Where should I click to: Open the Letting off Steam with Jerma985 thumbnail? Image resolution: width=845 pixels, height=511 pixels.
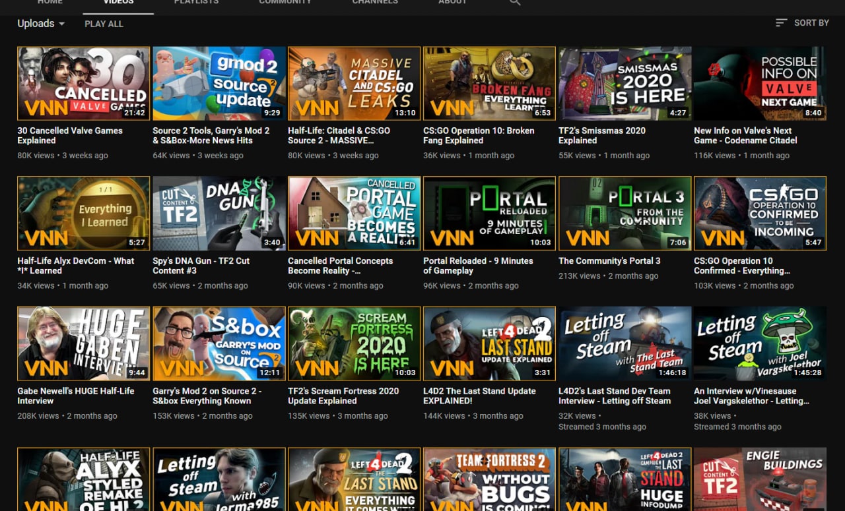pyautogui.click(x=219, y=479)
